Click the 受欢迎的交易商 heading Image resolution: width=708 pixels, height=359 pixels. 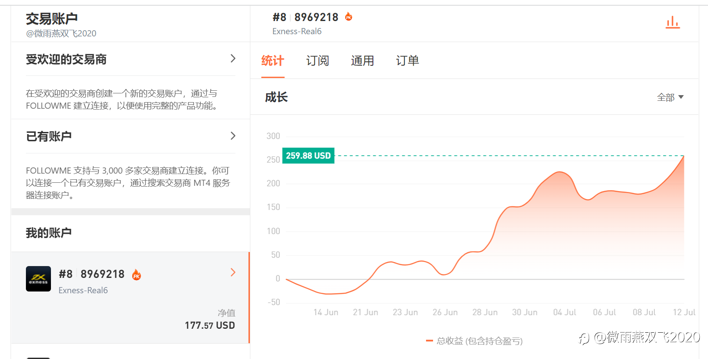pos(66,59)
